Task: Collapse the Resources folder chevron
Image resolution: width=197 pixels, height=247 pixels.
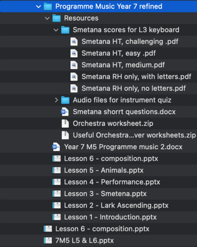Action: (x=47, y=18)
